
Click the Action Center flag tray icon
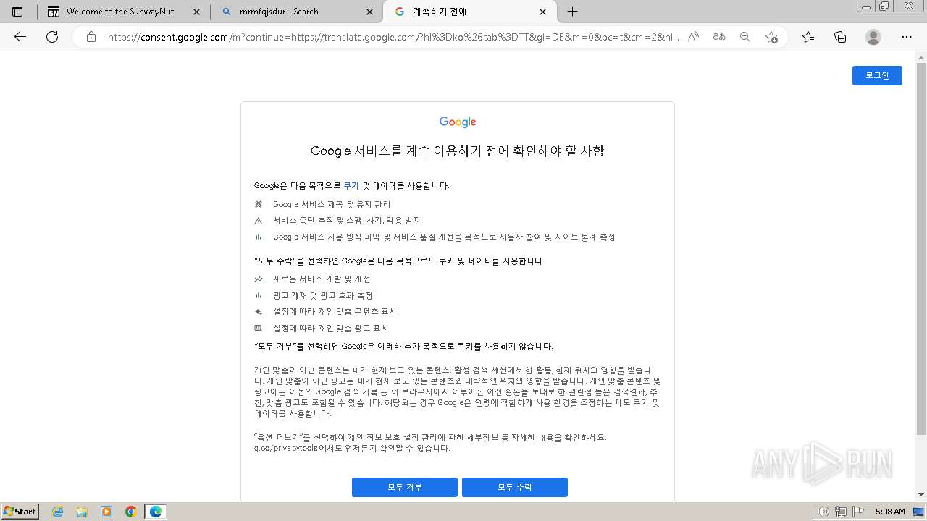coord(858,512)
